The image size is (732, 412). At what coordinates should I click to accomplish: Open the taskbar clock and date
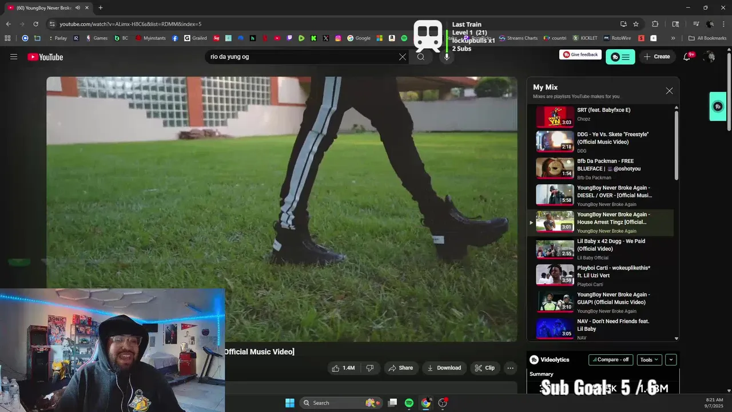(715, 403)
